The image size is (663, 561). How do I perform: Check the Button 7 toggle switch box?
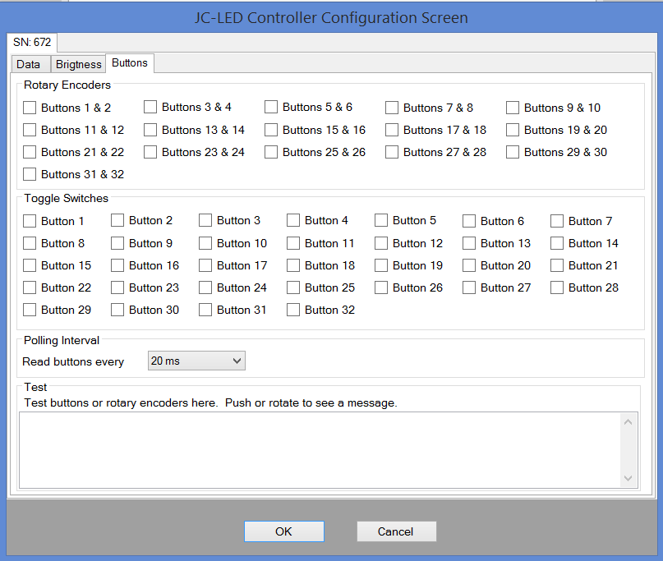(x=558, y=221)
